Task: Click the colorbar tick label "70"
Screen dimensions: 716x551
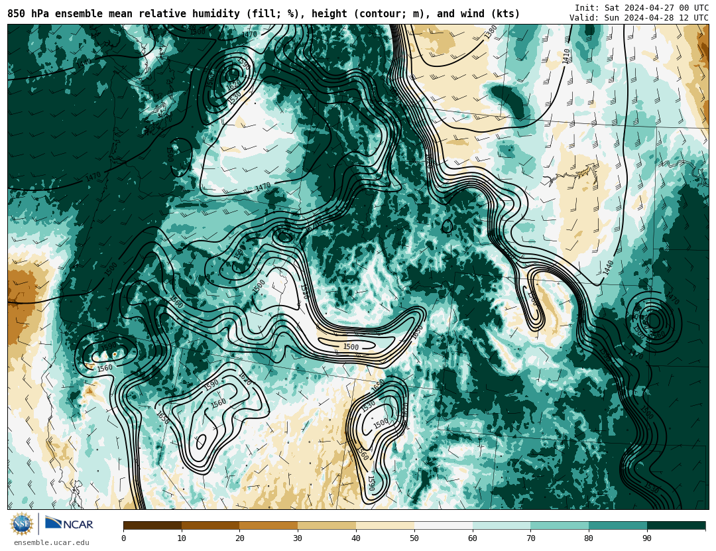Action: pyautogui.click(x=530, y=538)
